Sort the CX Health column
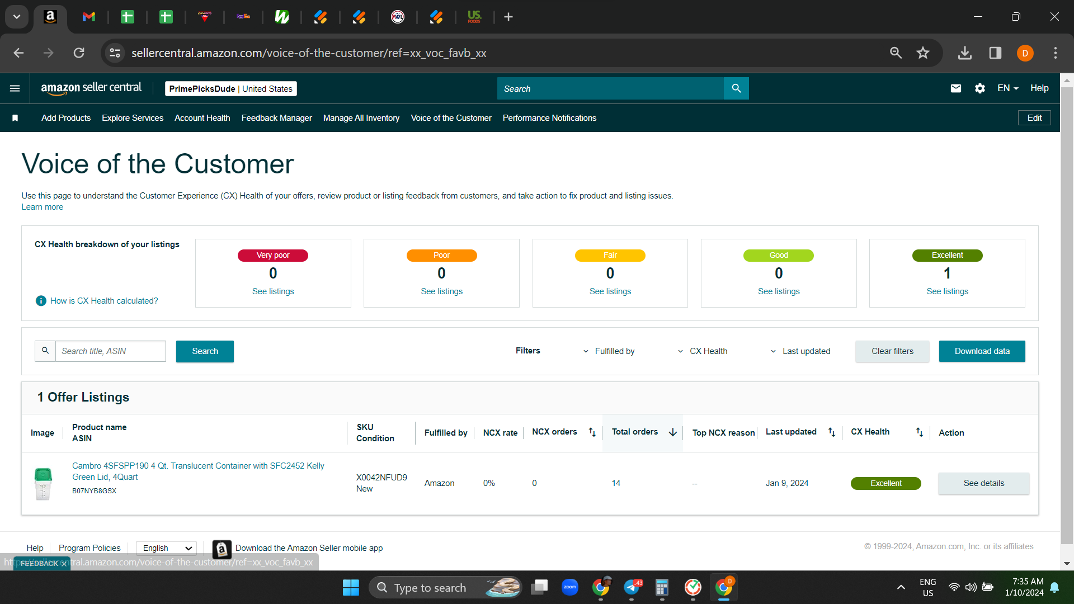This screenshot has width=1074, height=604. point(920,432)
